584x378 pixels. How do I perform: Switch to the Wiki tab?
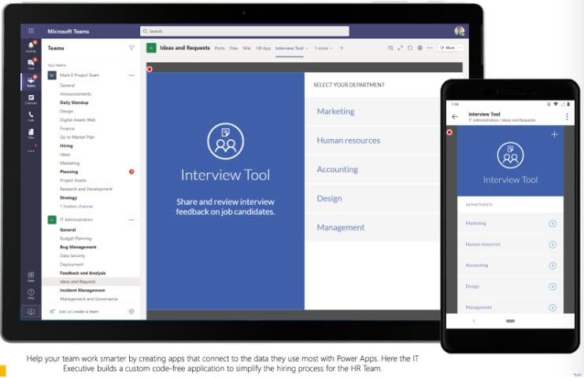[247, 48]
